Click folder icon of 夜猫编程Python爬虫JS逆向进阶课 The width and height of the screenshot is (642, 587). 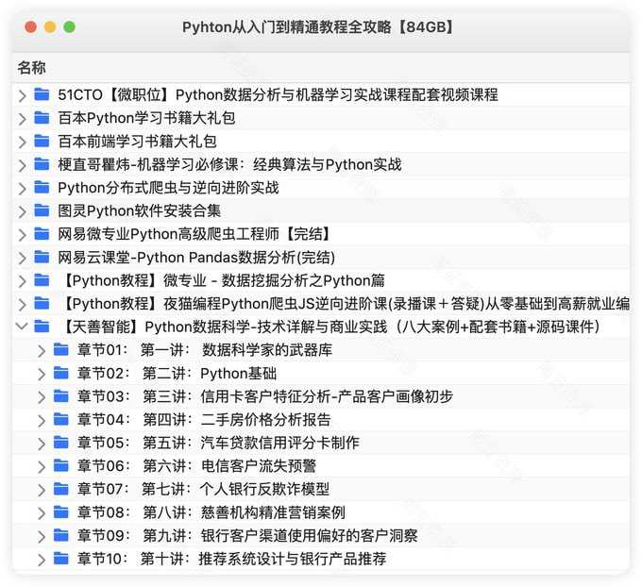point(42,303)
